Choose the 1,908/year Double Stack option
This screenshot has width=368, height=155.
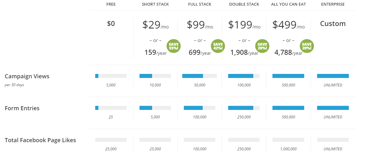244,53
